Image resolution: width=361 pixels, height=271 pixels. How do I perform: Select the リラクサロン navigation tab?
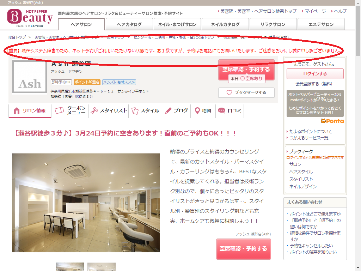[x=273, y=24]
